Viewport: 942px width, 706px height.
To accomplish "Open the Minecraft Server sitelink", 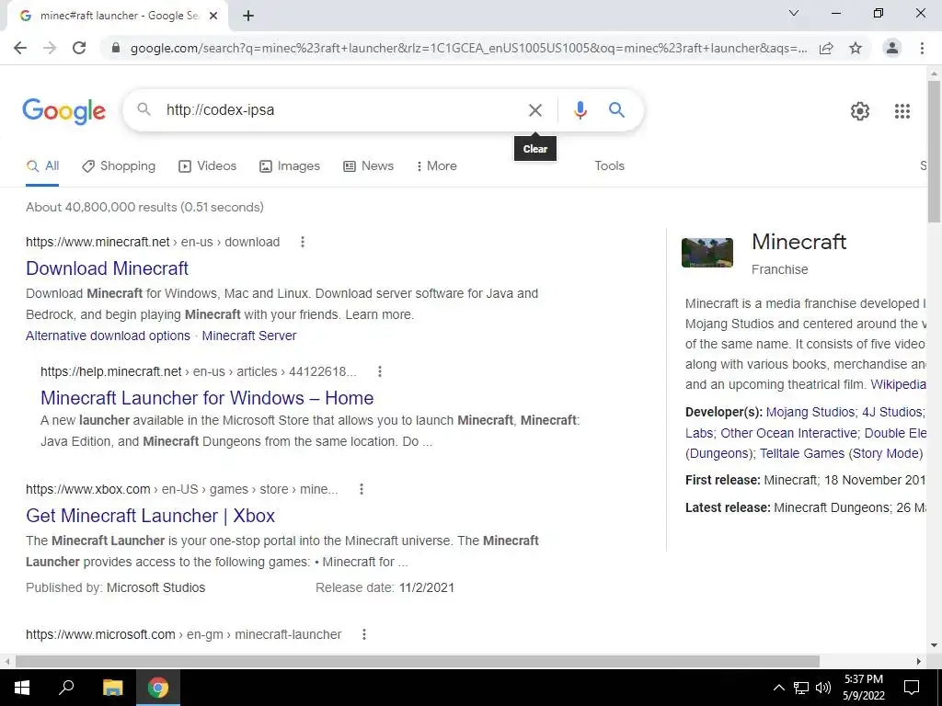I will pyautogui.click(x=248, y=336).
